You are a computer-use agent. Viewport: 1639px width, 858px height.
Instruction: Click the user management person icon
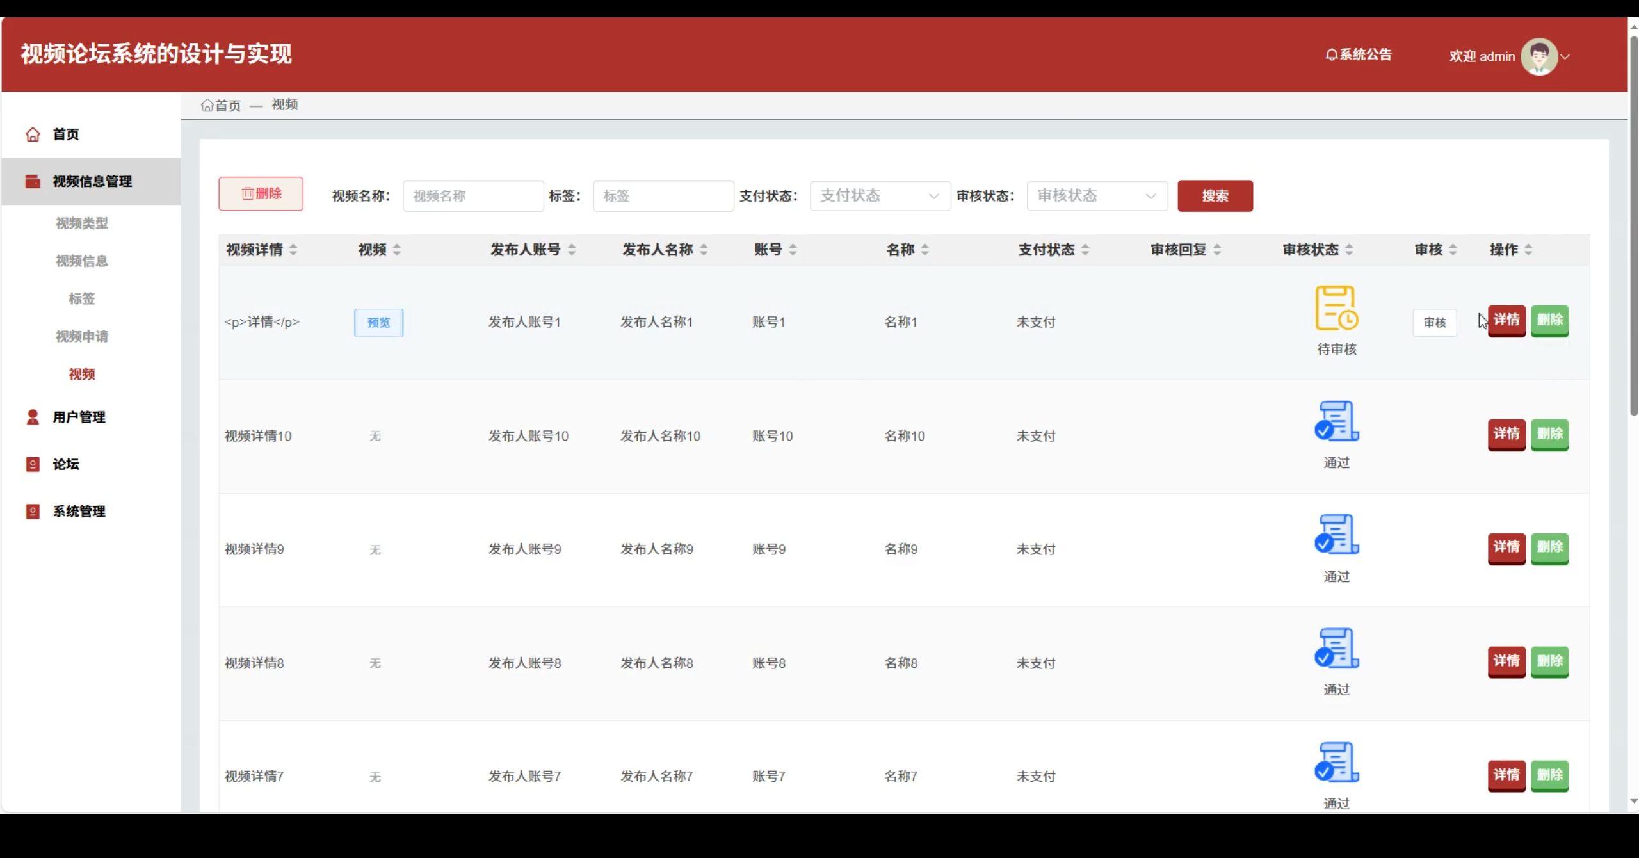coord(33,417)
